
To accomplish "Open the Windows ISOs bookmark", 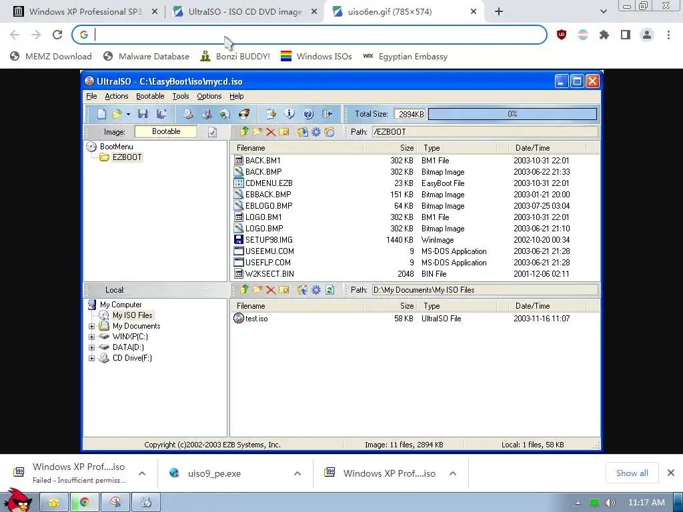I will 316,56.
